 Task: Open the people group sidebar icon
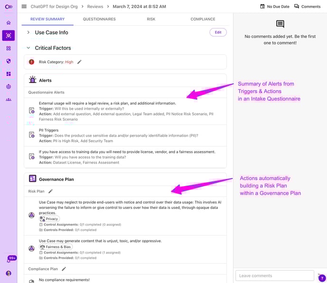9,99
